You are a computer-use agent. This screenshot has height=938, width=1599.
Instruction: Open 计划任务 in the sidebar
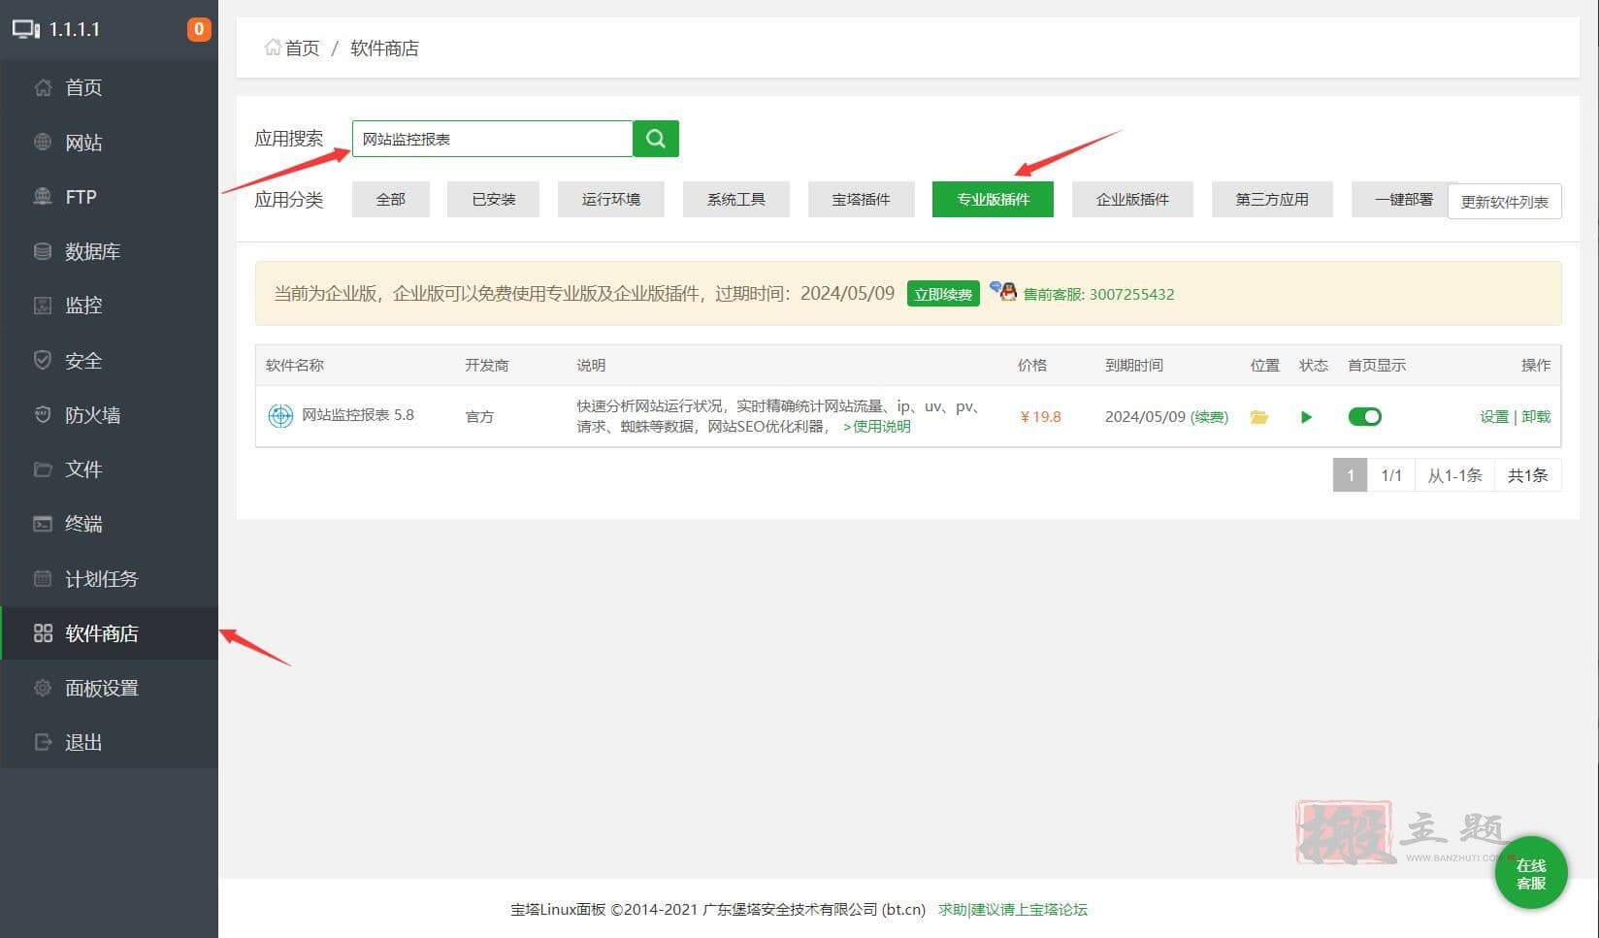click(109, 579)
